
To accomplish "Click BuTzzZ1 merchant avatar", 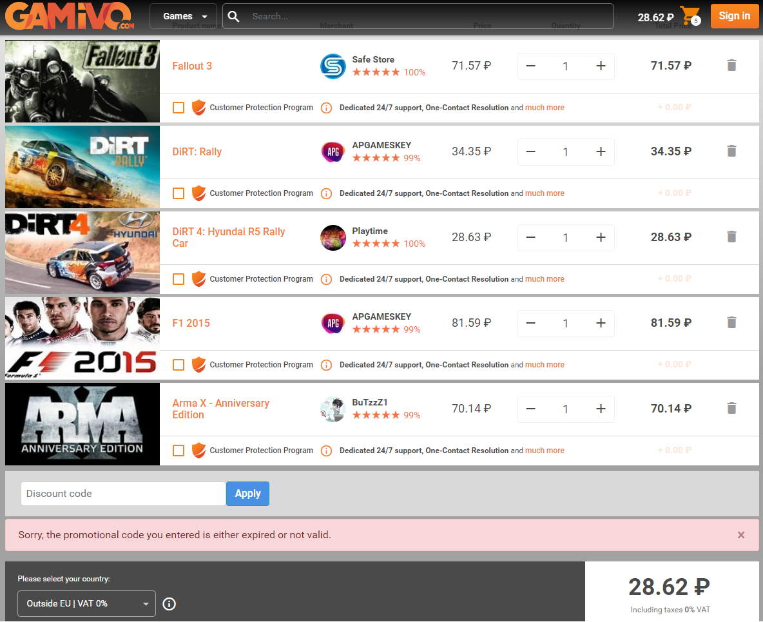I will tap(333, 409).
